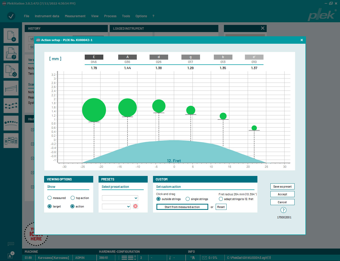Click the Save as preset button
This screenshot has width=340, height=261.
tap(282, 187)
